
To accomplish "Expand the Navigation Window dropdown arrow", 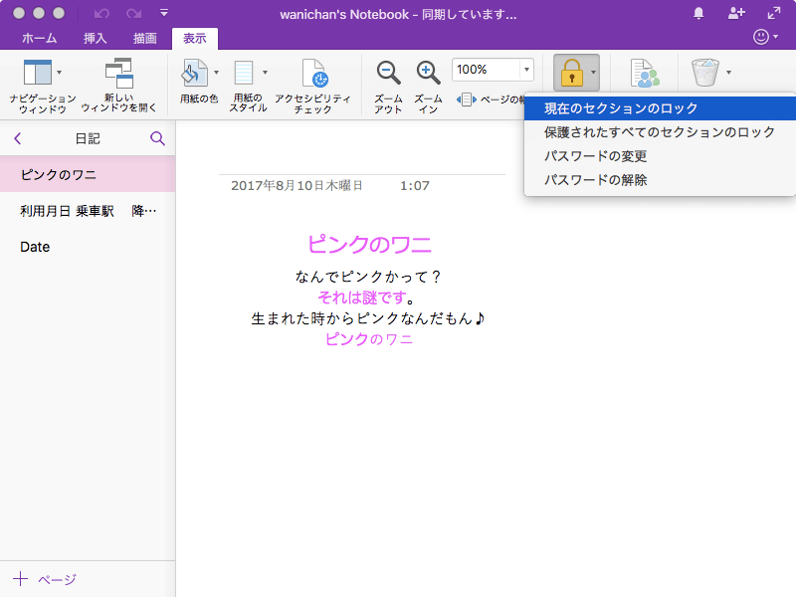I will [x=60, y=73].
